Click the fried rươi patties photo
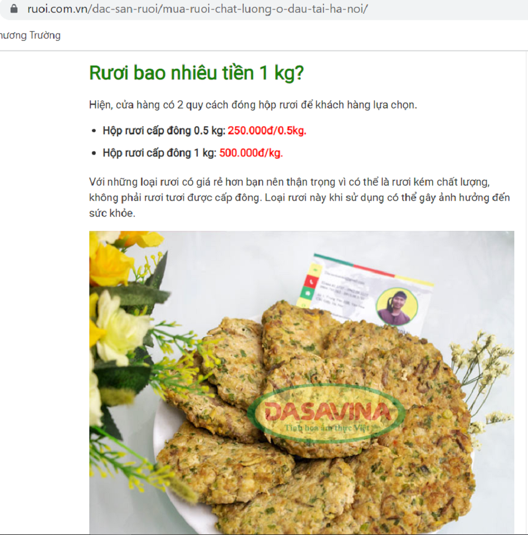The image size is (528, 535). point(301,383)
